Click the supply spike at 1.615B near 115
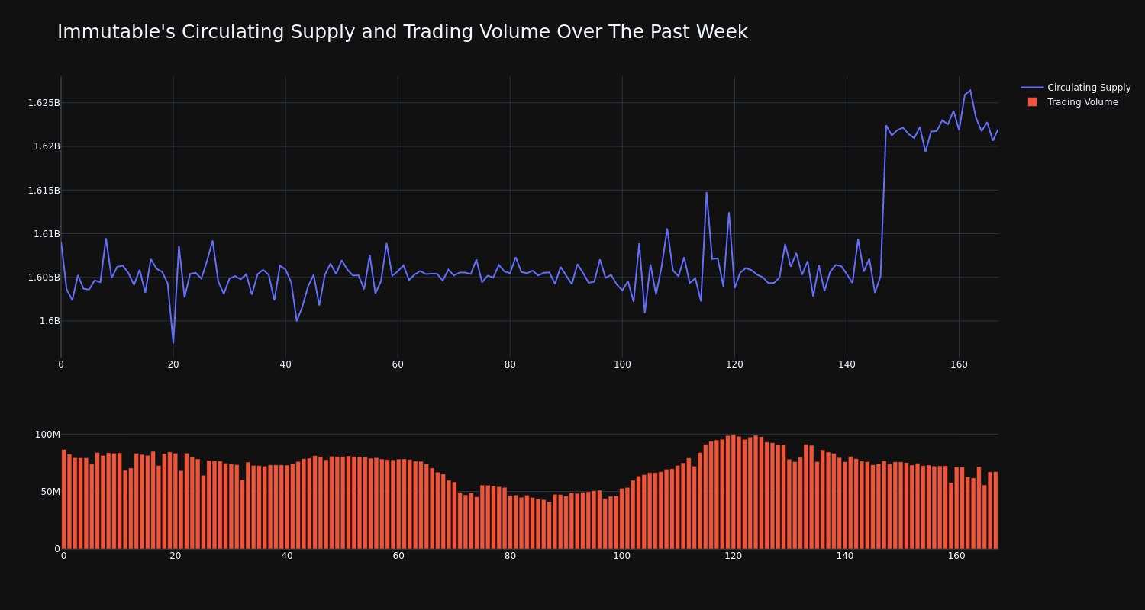 click(x=706, y=192)
